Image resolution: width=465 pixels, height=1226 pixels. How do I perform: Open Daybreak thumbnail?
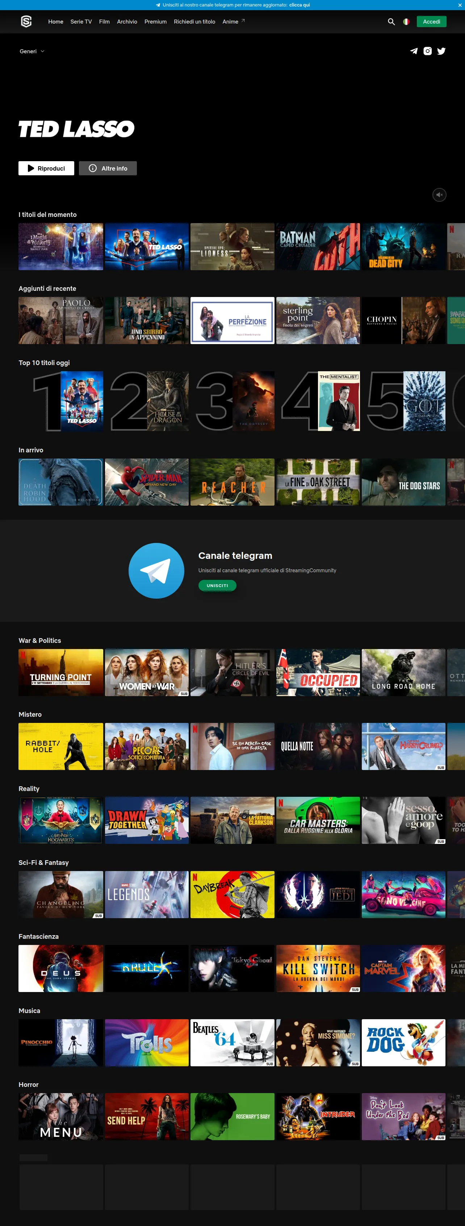232,894
